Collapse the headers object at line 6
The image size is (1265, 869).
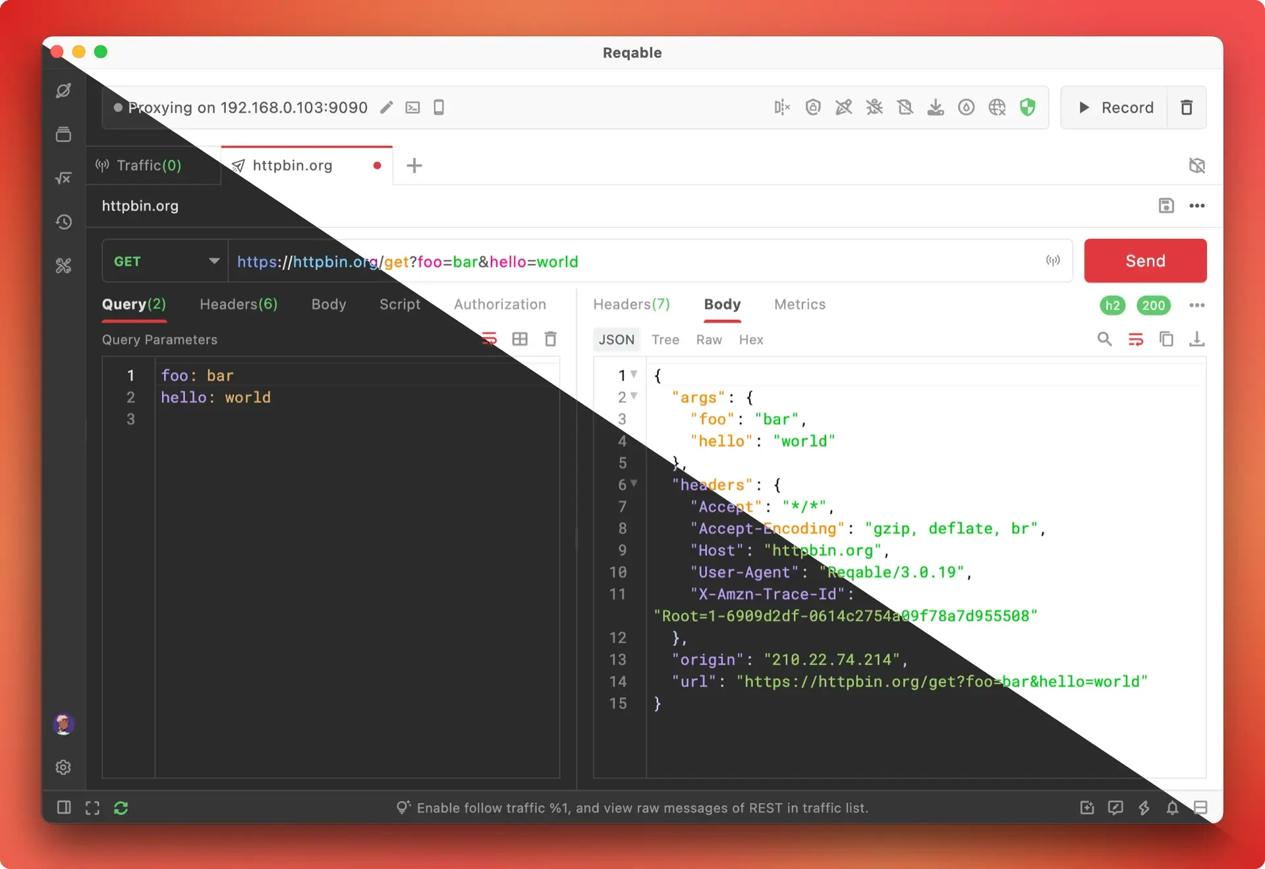(x=634, y=485)
